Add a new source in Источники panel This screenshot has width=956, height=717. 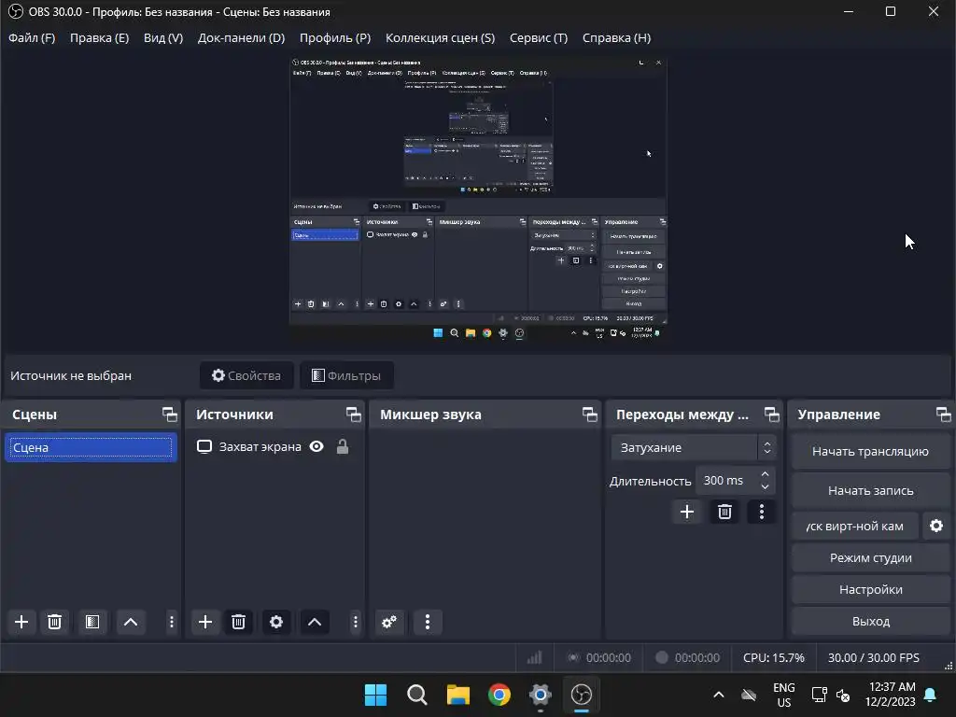point(205,622)
